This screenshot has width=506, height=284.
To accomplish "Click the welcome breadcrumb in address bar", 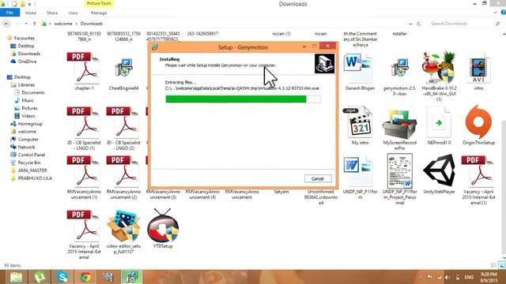I will [x=63, y=24].
